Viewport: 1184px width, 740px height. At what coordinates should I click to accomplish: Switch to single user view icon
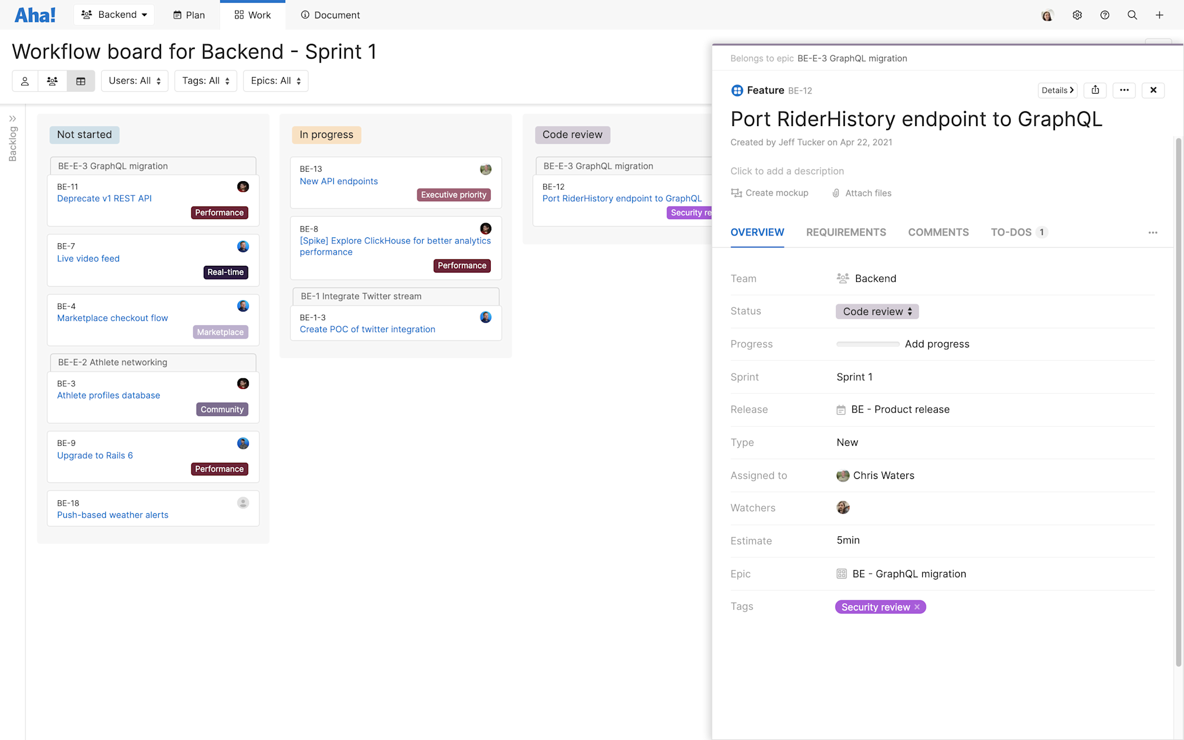25,81
